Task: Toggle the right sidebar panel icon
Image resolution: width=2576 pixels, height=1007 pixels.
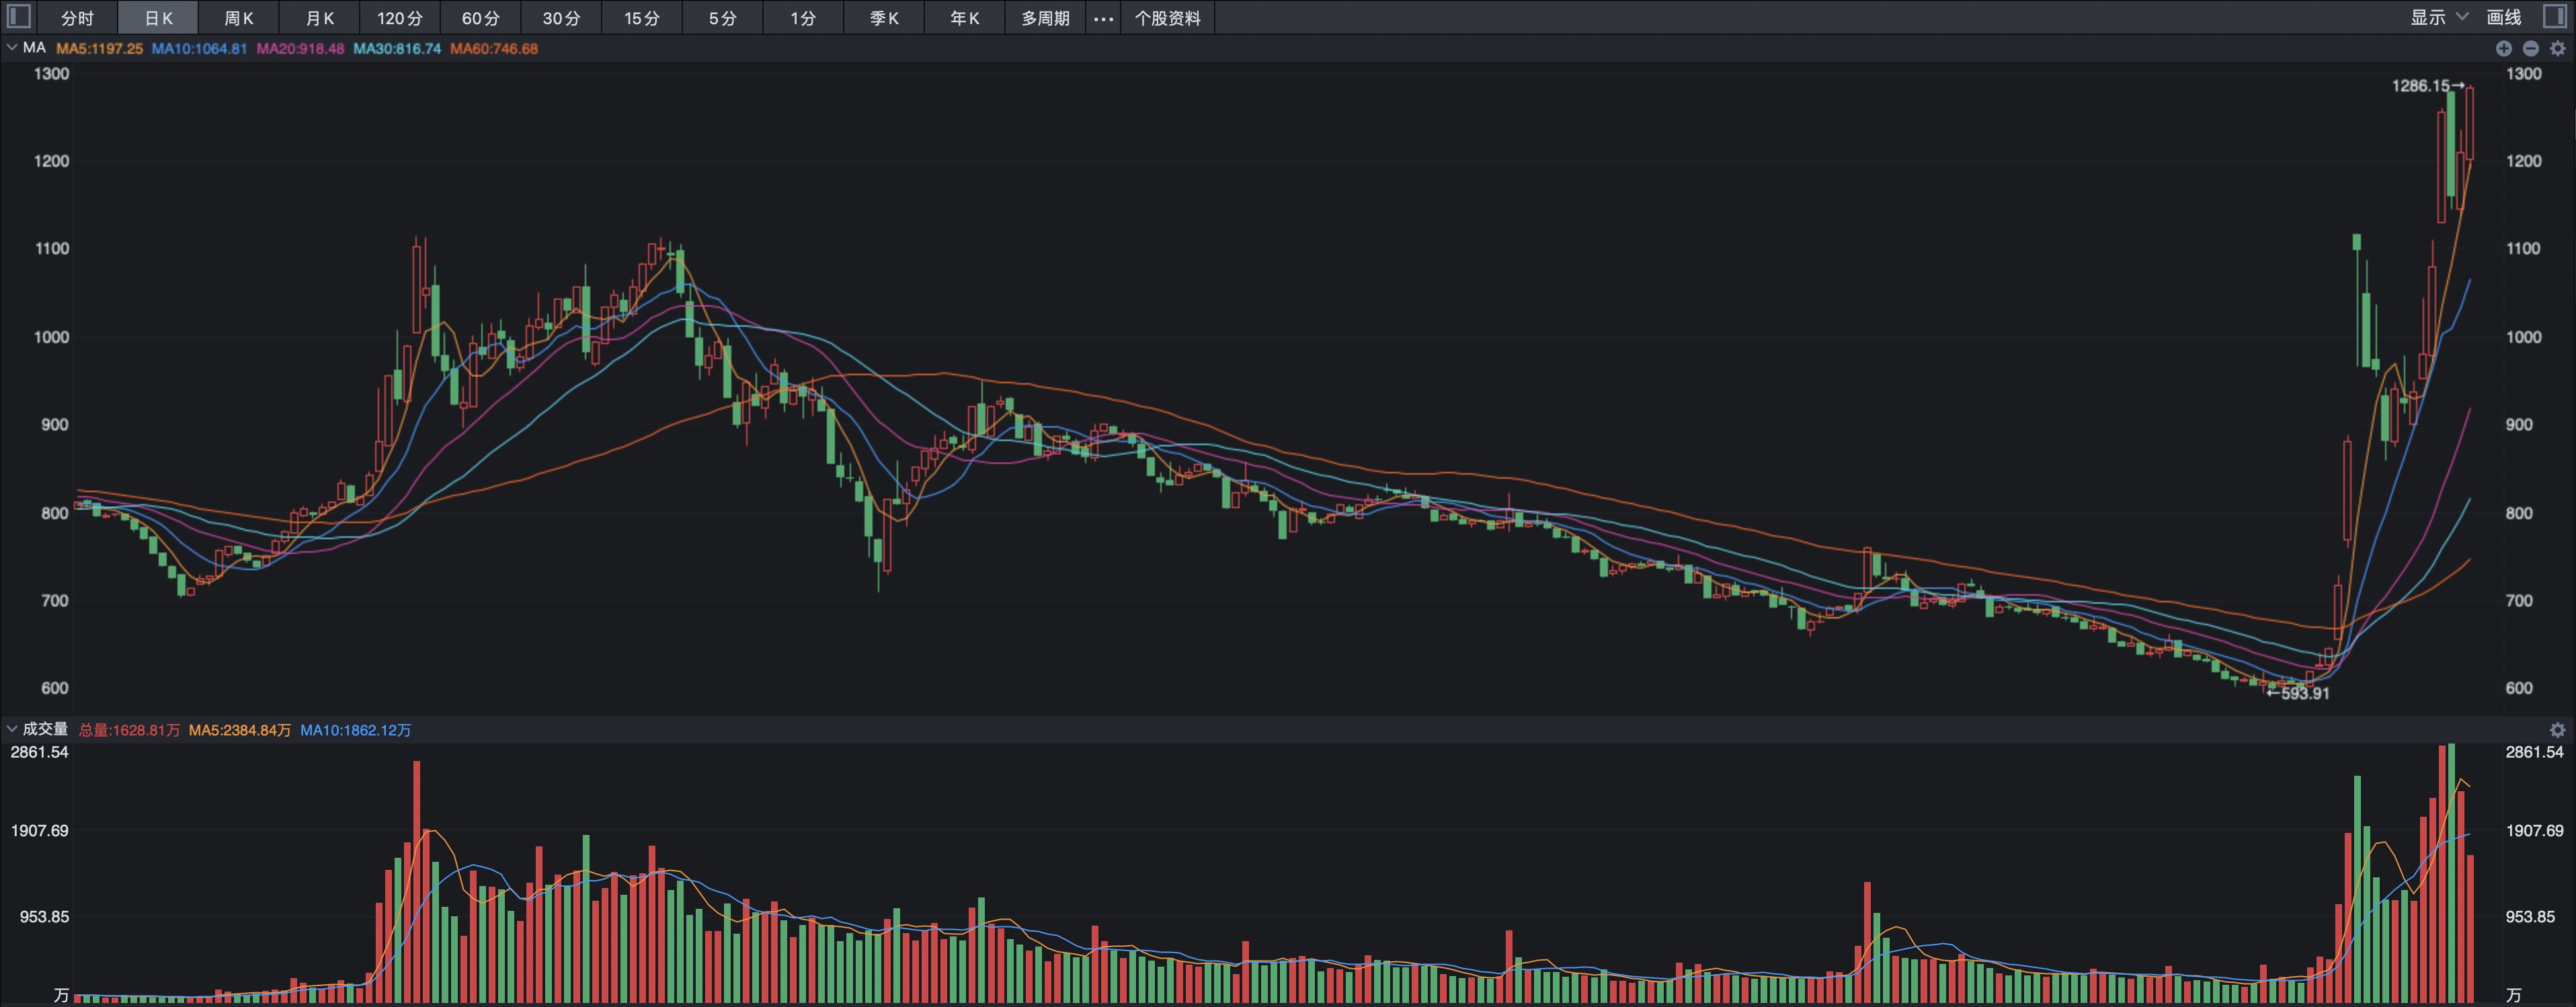Action: [x=2556, y=16]
